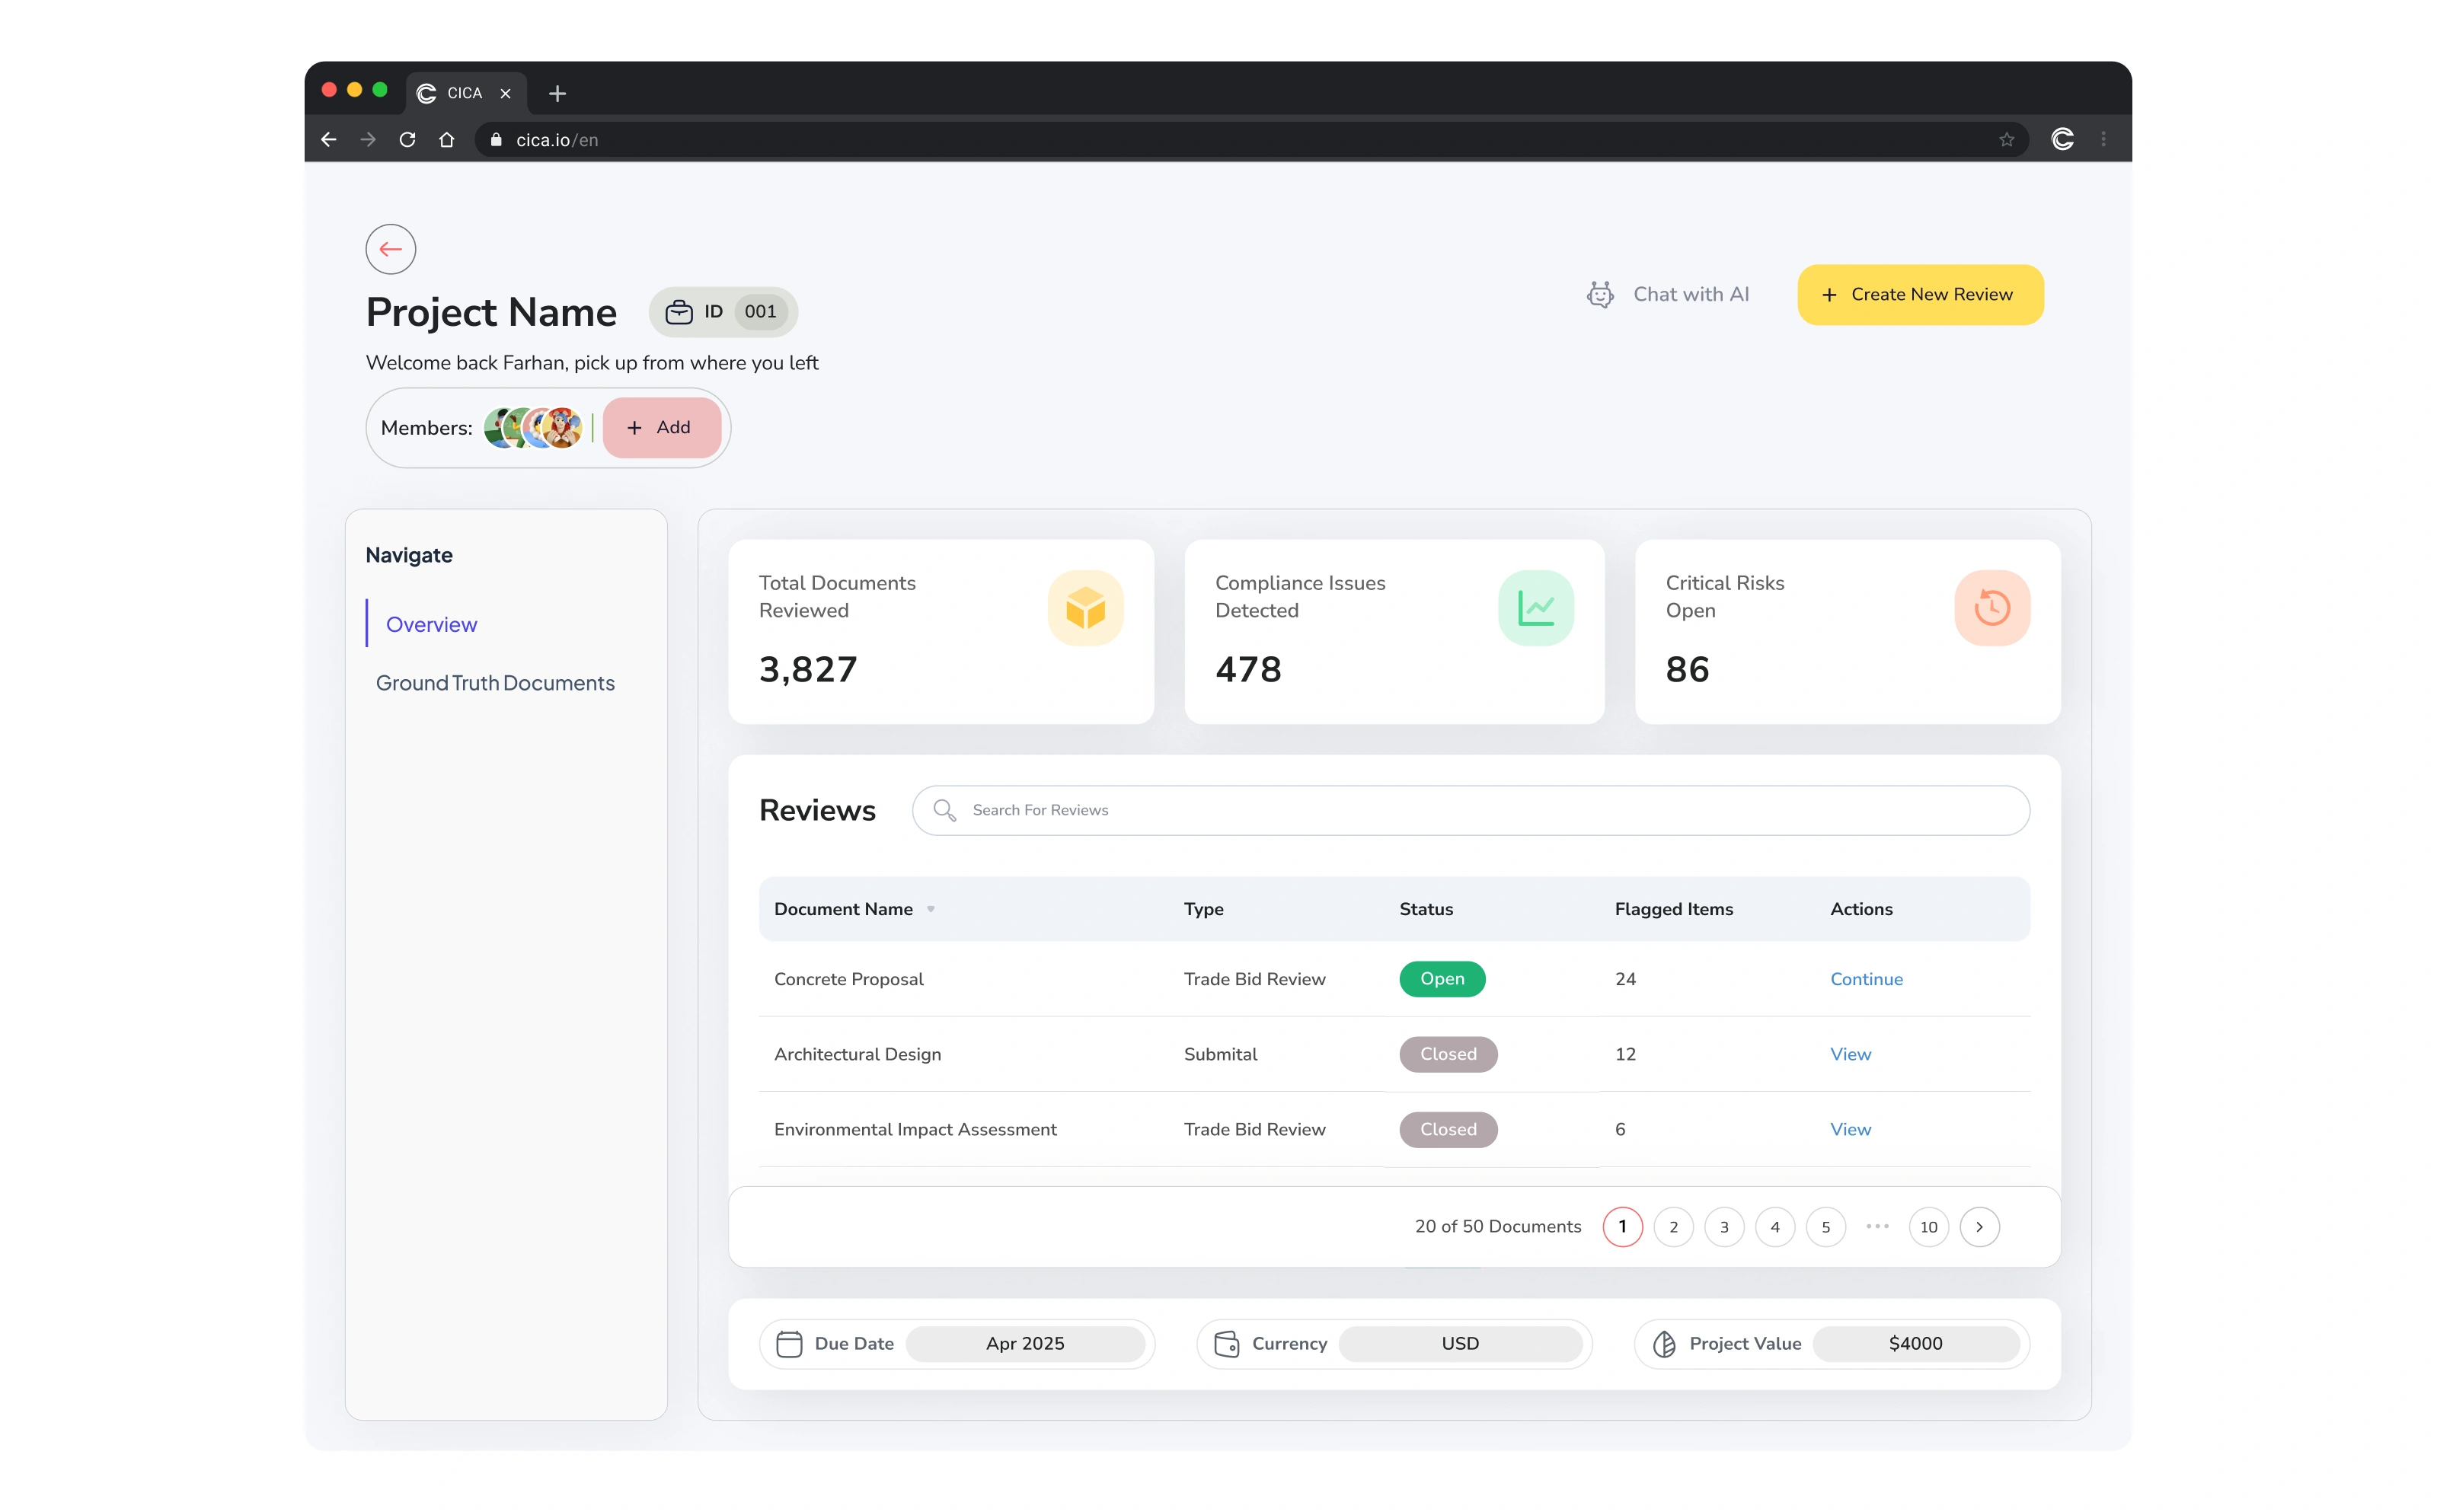Click the briefcase ID badge icon
Image resolution: width=2437 pixels, height=1512 pixels.
point(679,312)
